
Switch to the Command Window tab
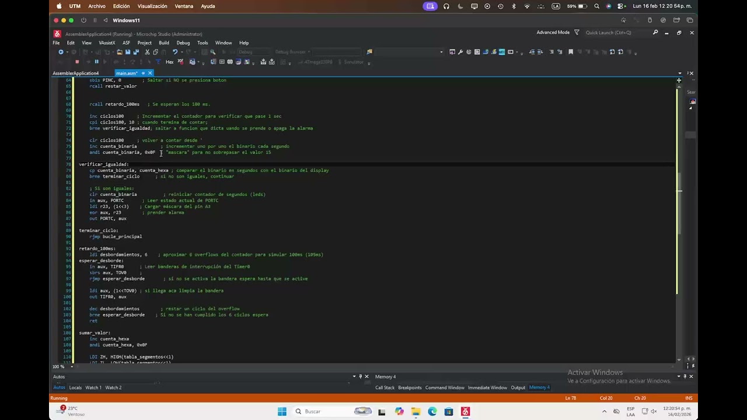coord(445,387)
